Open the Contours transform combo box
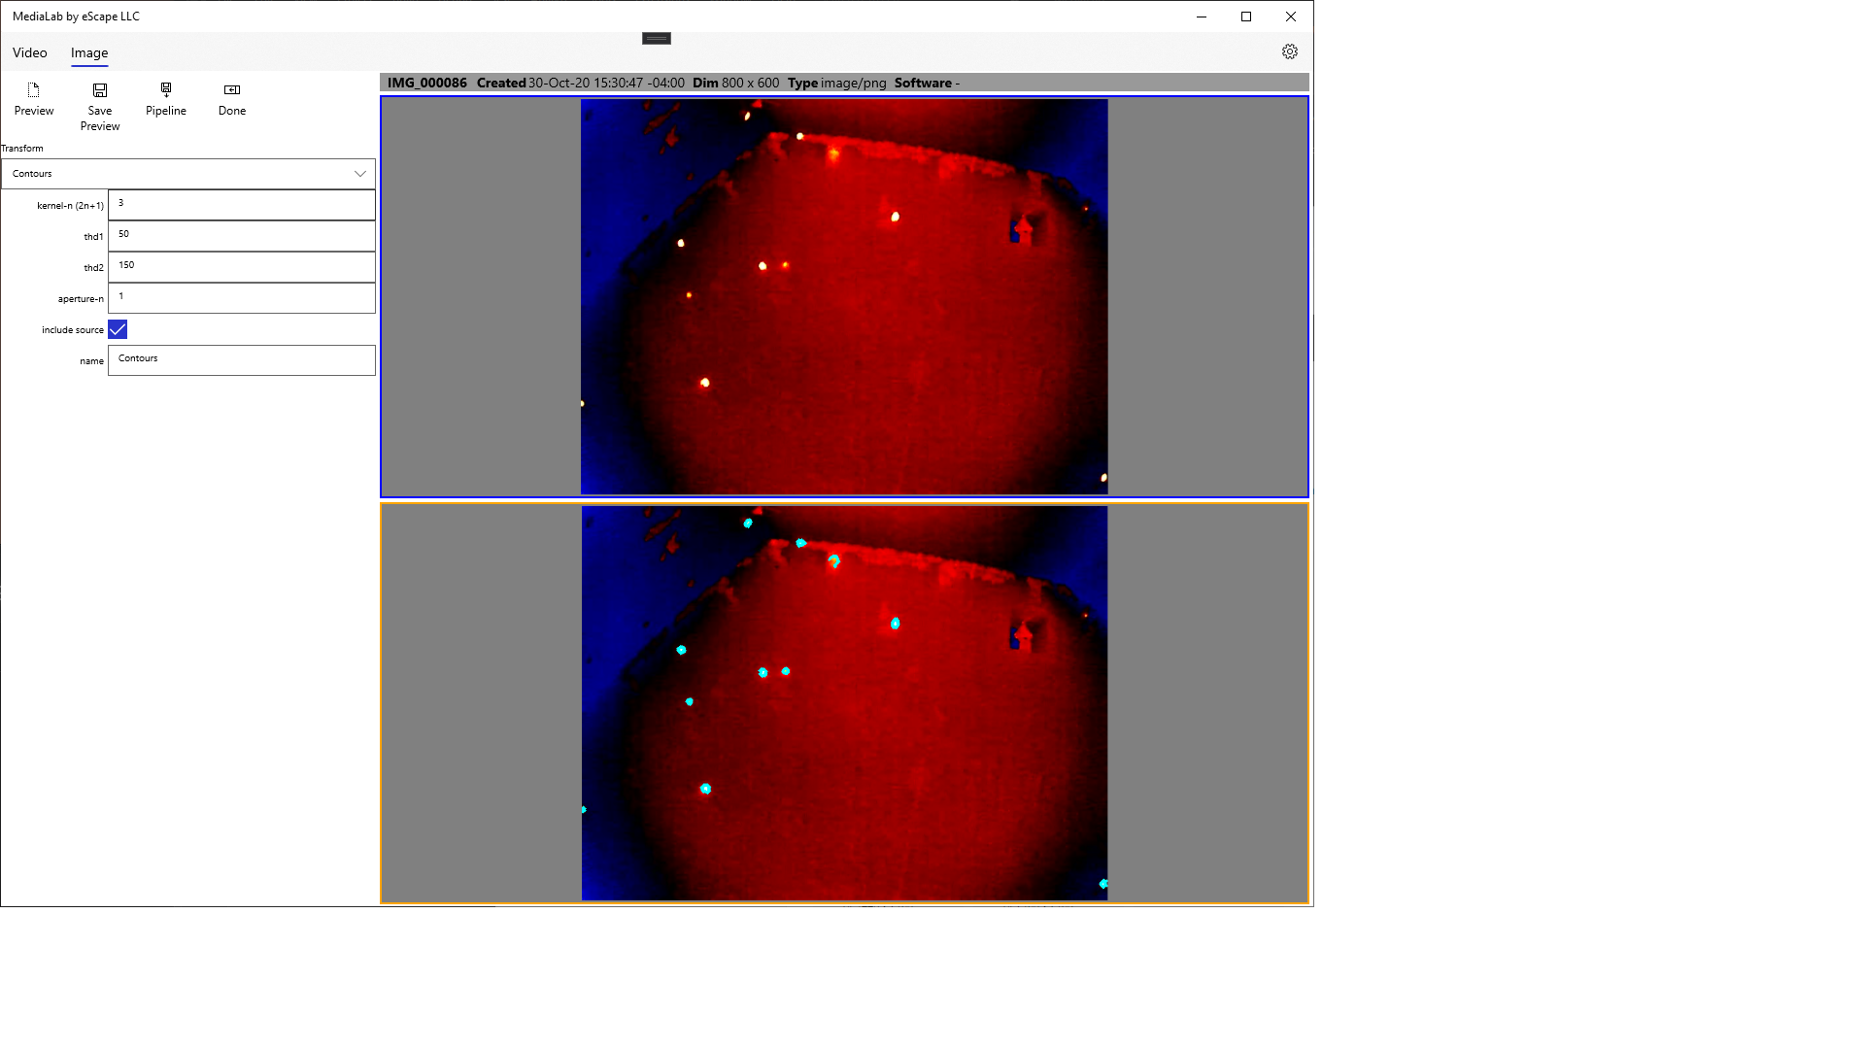 click(x=175, y=174)
